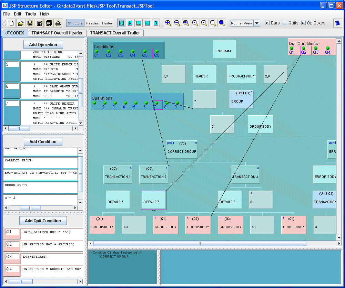Select the green C3 condition indicator
Image resolution: width=345 pixels, height=288 pixels.
click(120, 51)
